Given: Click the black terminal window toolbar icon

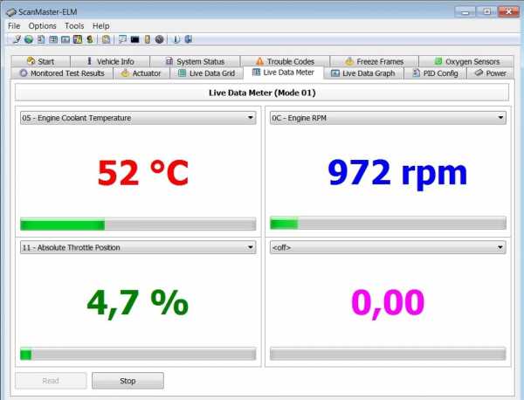Looking at the screenshot, I should point(134,39).
